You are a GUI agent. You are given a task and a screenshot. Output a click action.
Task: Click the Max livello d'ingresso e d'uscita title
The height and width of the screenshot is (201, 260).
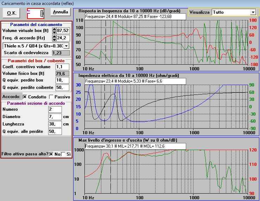click(128, 140)
